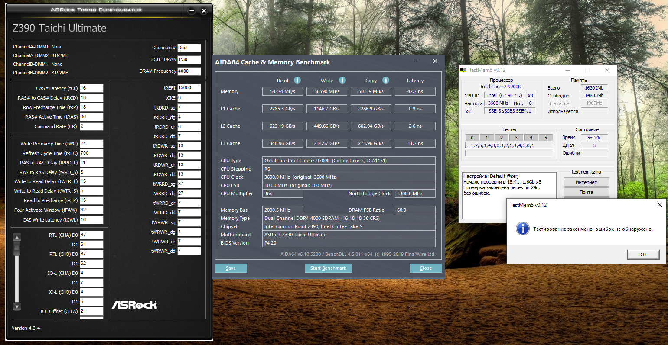Click the Write to Read Delay (tWTR_L) field
The width and height of the screenshot is (668, 345).
(x=91, y=181)
